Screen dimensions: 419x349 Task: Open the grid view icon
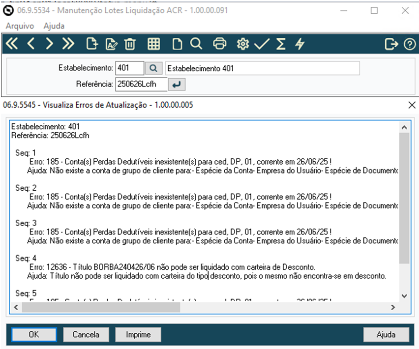pyautogui.click(x=153, y=44)
